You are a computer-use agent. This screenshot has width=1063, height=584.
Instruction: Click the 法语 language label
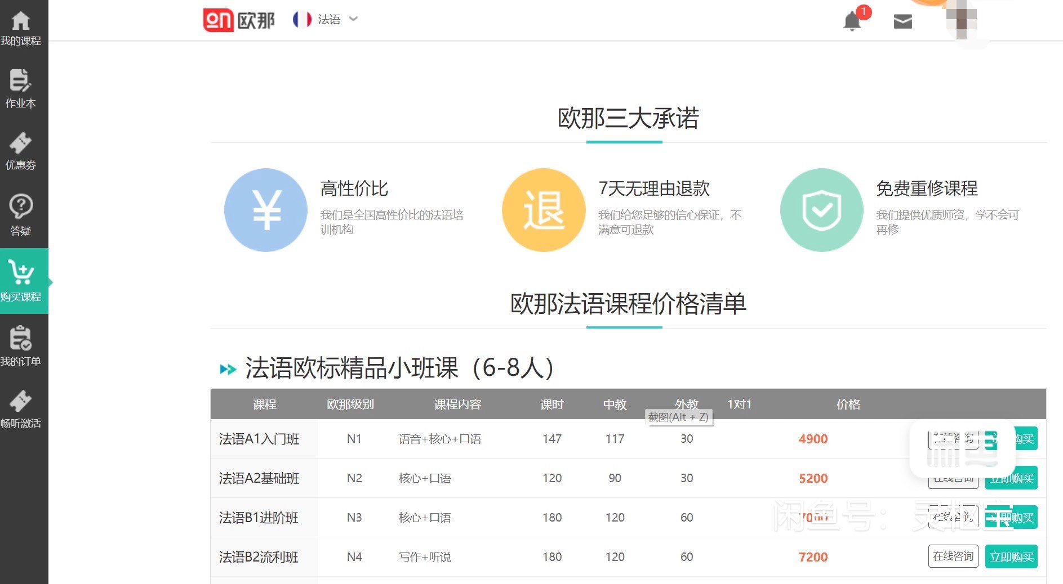(x=329, y=19)
